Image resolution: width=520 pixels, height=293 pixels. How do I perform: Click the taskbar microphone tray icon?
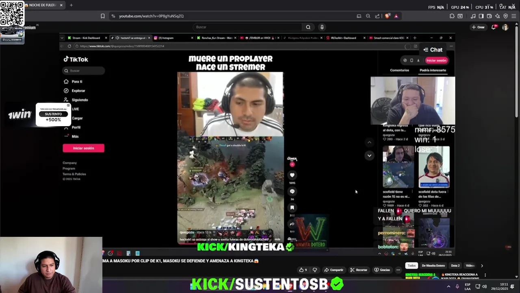pos(457,286)
